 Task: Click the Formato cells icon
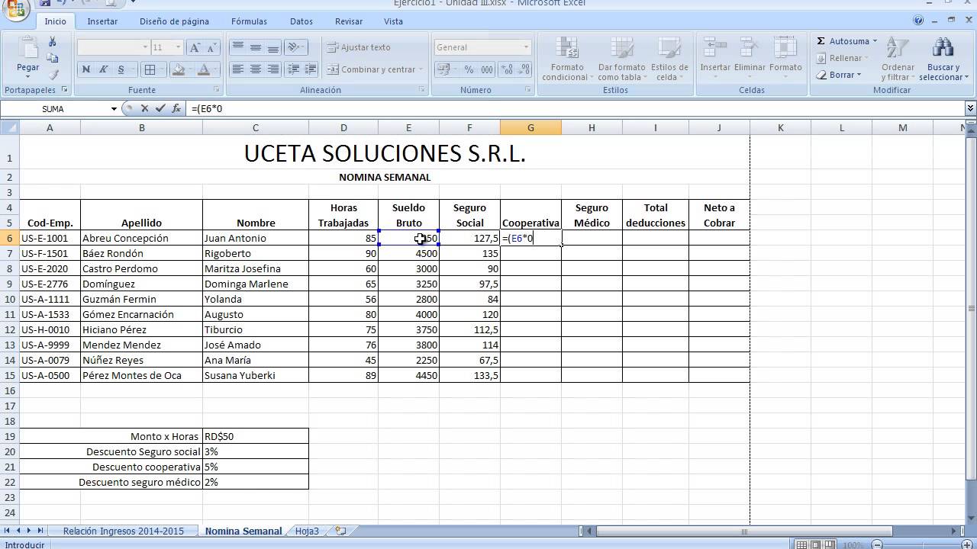pyautogui.click(x=785, y=47)
